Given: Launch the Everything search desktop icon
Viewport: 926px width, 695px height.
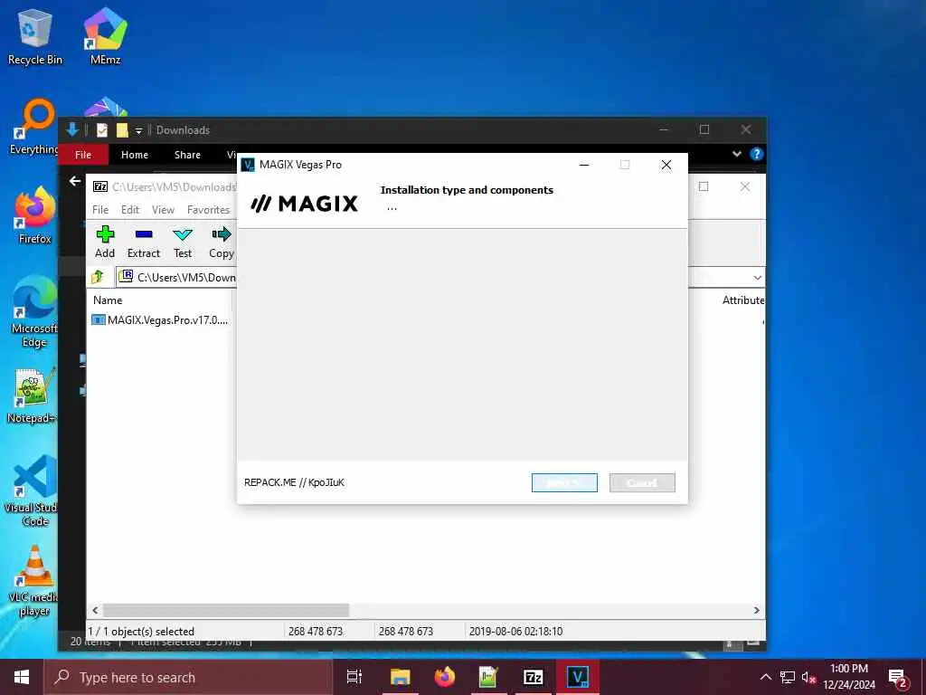Looking at the screenshot, I should tap(34, 127).
